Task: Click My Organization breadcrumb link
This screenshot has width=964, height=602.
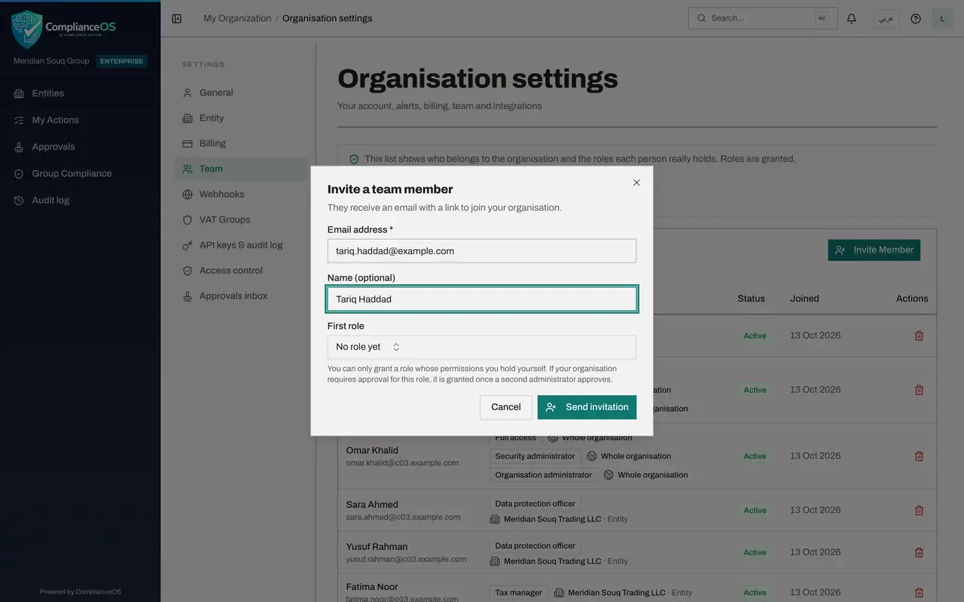Action: (237, 19)
